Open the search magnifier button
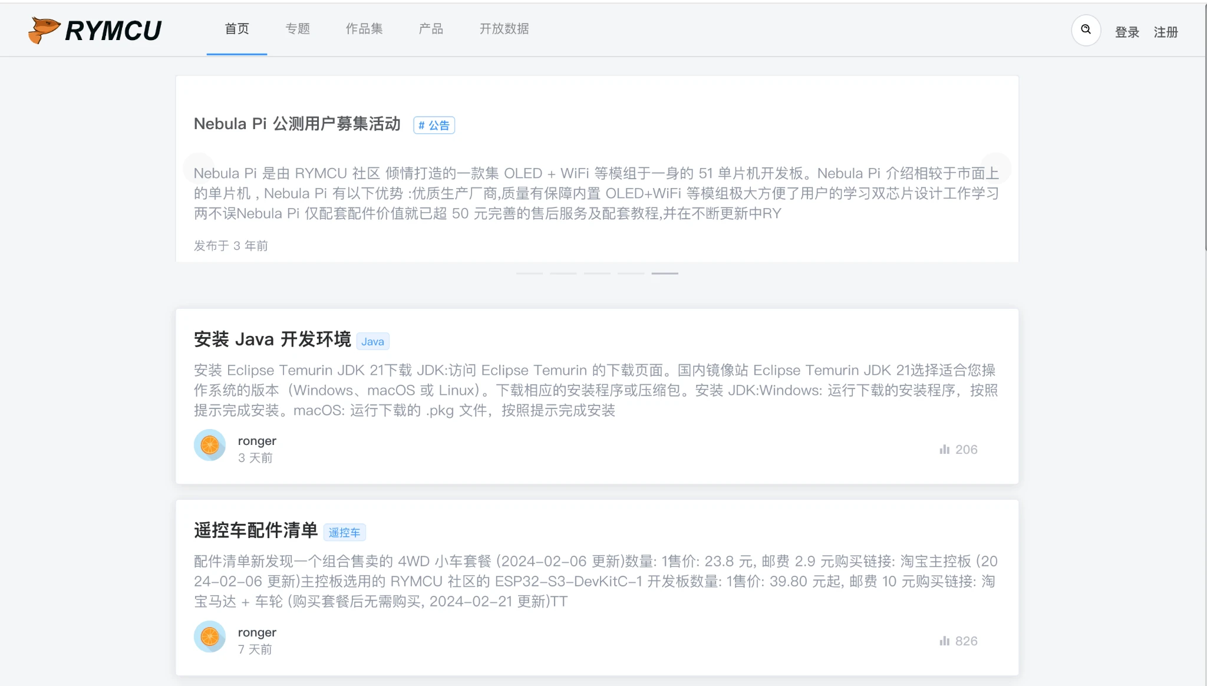1207x686 pixels. click(1086, 29)
